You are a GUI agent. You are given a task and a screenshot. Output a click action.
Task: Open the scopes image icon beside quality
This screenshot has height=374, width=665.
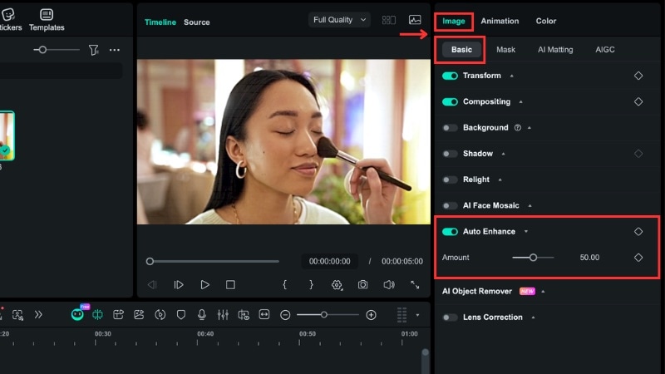[x=415, y=20]
